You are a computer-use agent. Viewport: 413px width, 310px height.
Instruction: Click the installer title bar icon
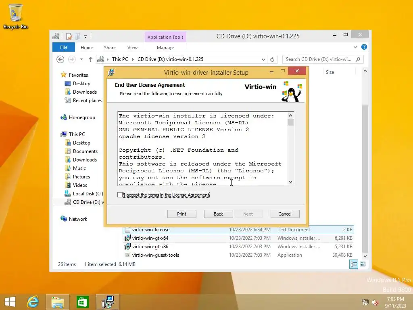(x=111, y=72)
